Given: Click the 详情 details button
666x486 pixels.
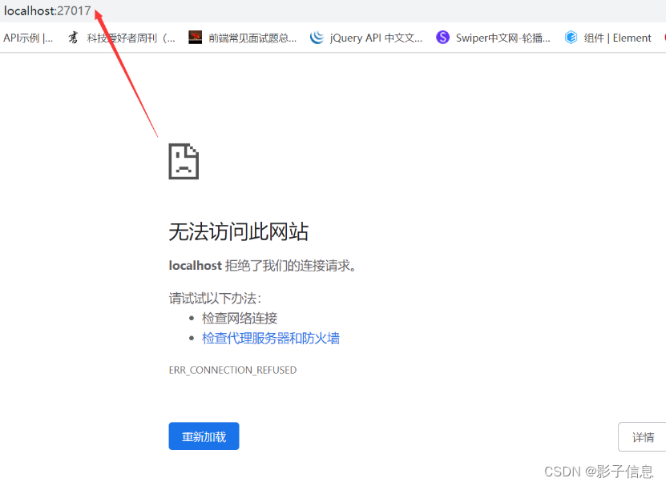Looking at the screenshot, I should [643, 436].
